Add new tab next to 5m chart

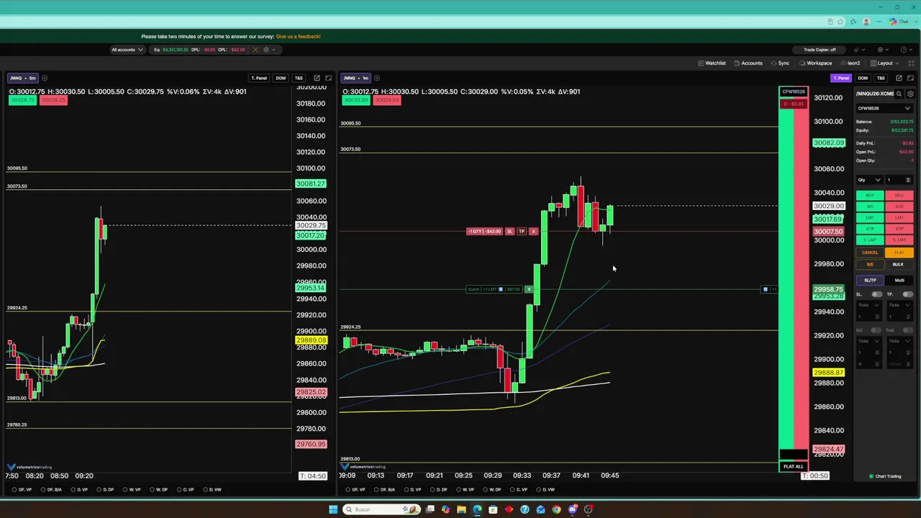coord(44,78)
